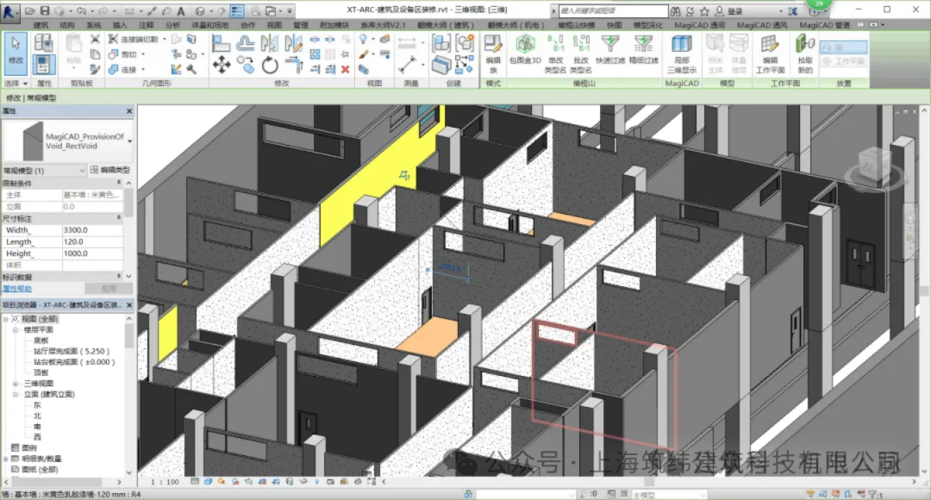Switch to the 视图 ribbon tab
The width and height of the screenshot is (931, 500).
tap(274, 25)
